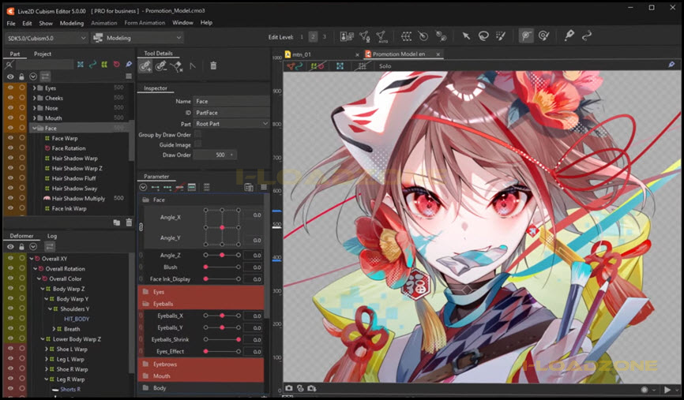Open the Window menu
The image size is (684, 400).
coord(182,23)
